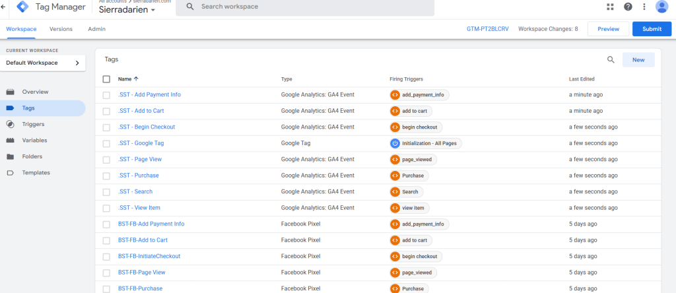Open the Sierradarien container dropdown

[127, 11]
